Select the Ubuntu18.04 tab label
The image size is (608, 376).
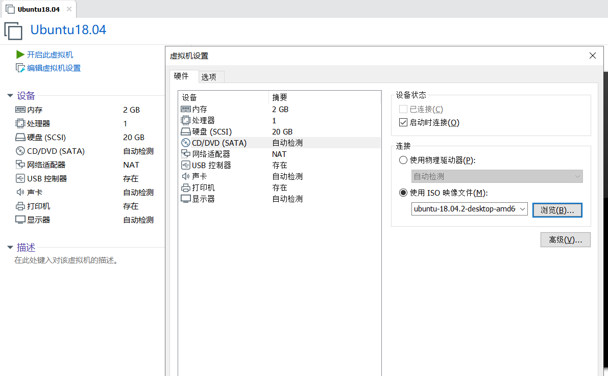pos(39,9)
